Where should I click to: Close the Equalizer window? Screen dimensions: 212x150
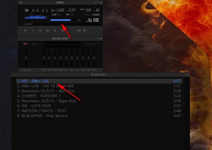click(101, 39)
